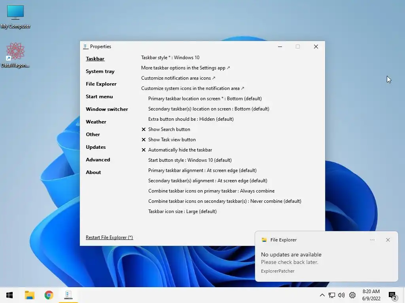The width and height of the screenshot is (405, 303).
Task: Change secondary taskbar(s) location on screen
Action: pyautogui.click(x=209, y=109)
